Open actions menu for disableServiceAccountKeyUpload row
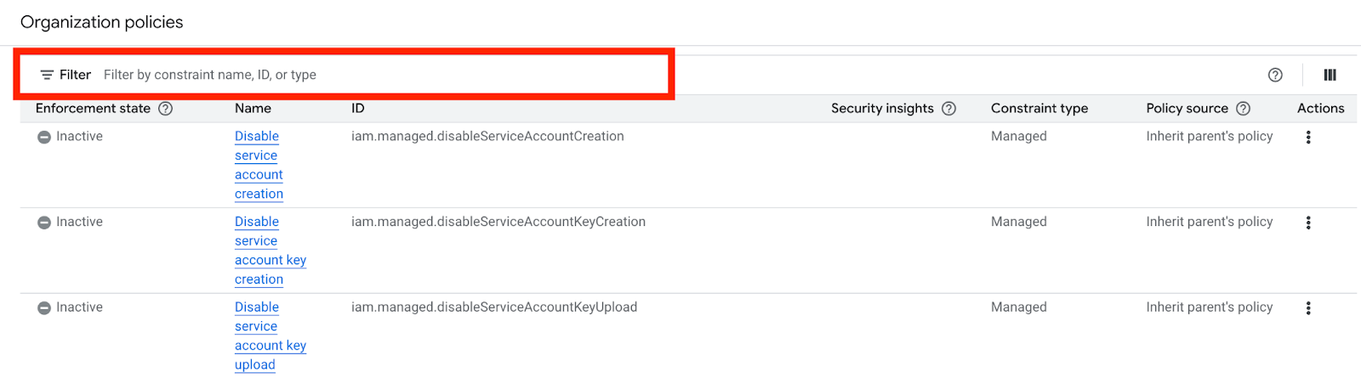This screenshot has height=378, width=1361. (x=1308, y=308)
